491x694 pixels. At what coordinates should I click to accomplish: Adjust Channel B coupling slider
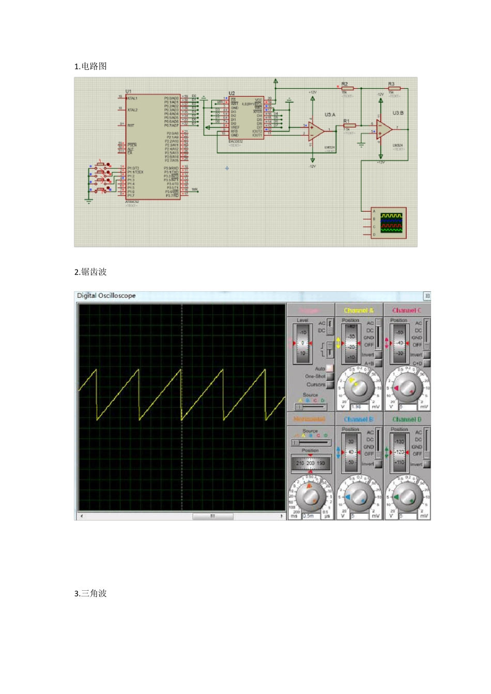[x=378, y=443]
